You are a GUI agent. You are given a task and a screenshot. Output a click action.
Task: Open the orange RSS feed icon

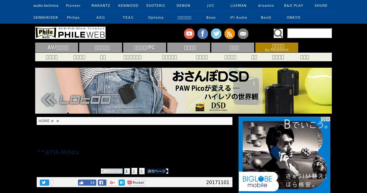click(230, 34)
